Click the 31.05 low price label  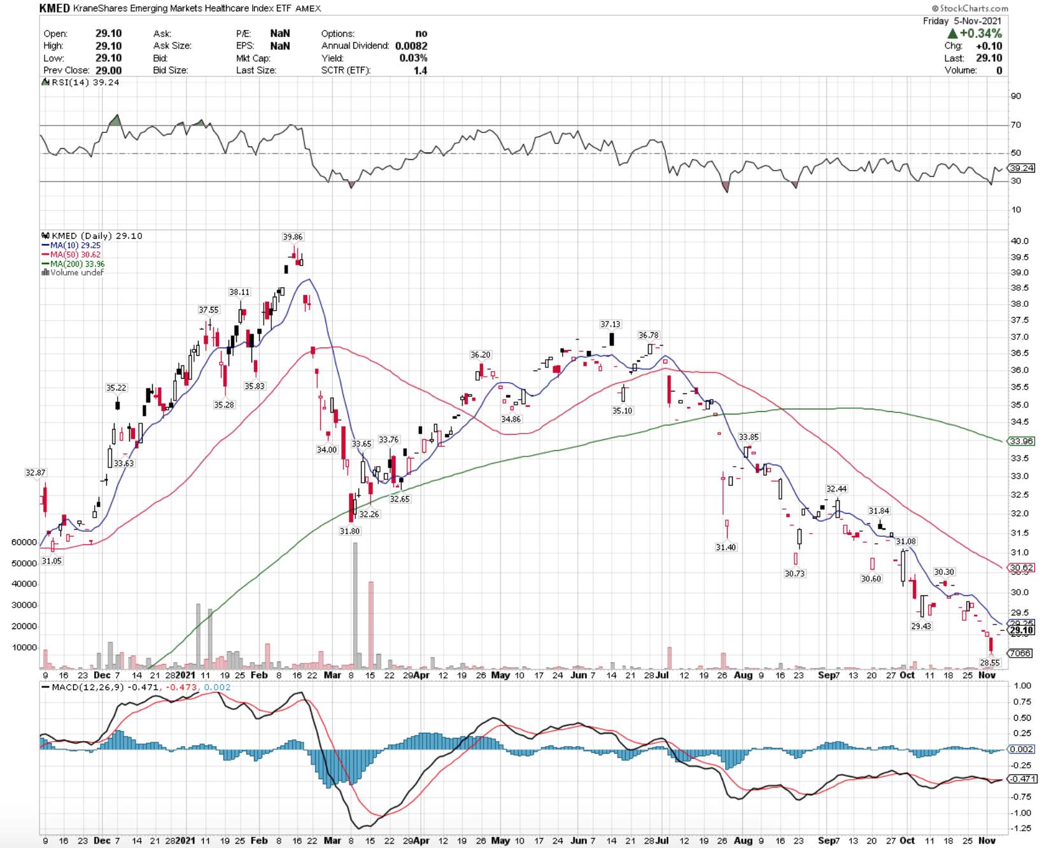click(52, 561)
